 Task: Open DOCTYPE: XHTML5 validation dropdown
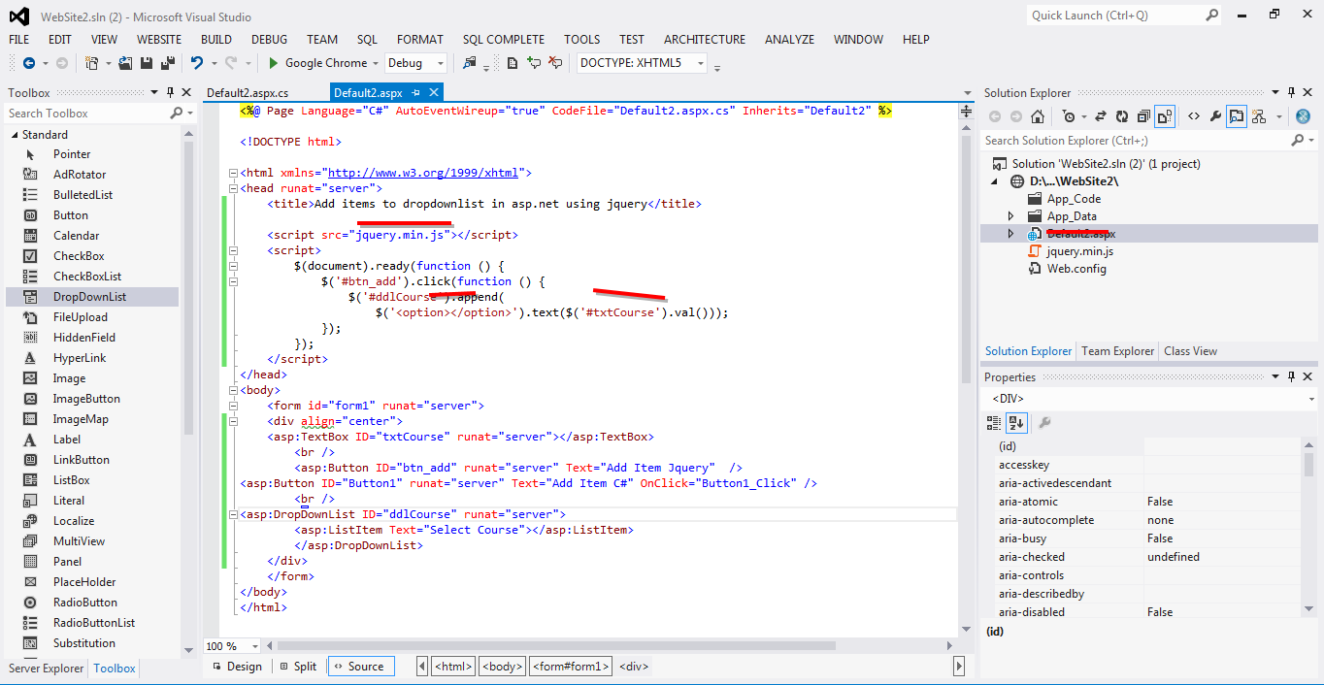point(701,63)
